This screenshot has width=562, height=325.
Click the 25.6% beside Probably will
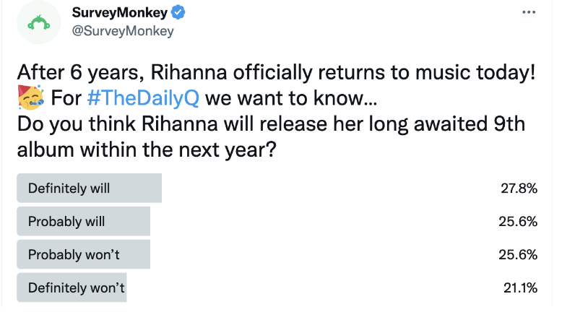pos(518,222)
